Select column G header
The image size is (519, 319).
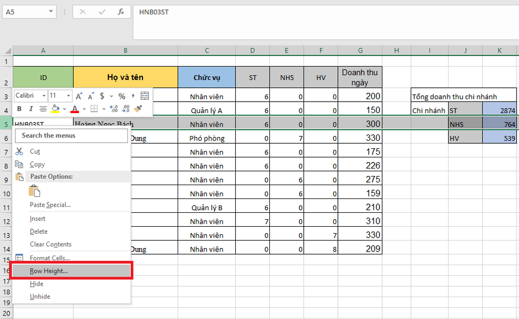tap(360, 51)
